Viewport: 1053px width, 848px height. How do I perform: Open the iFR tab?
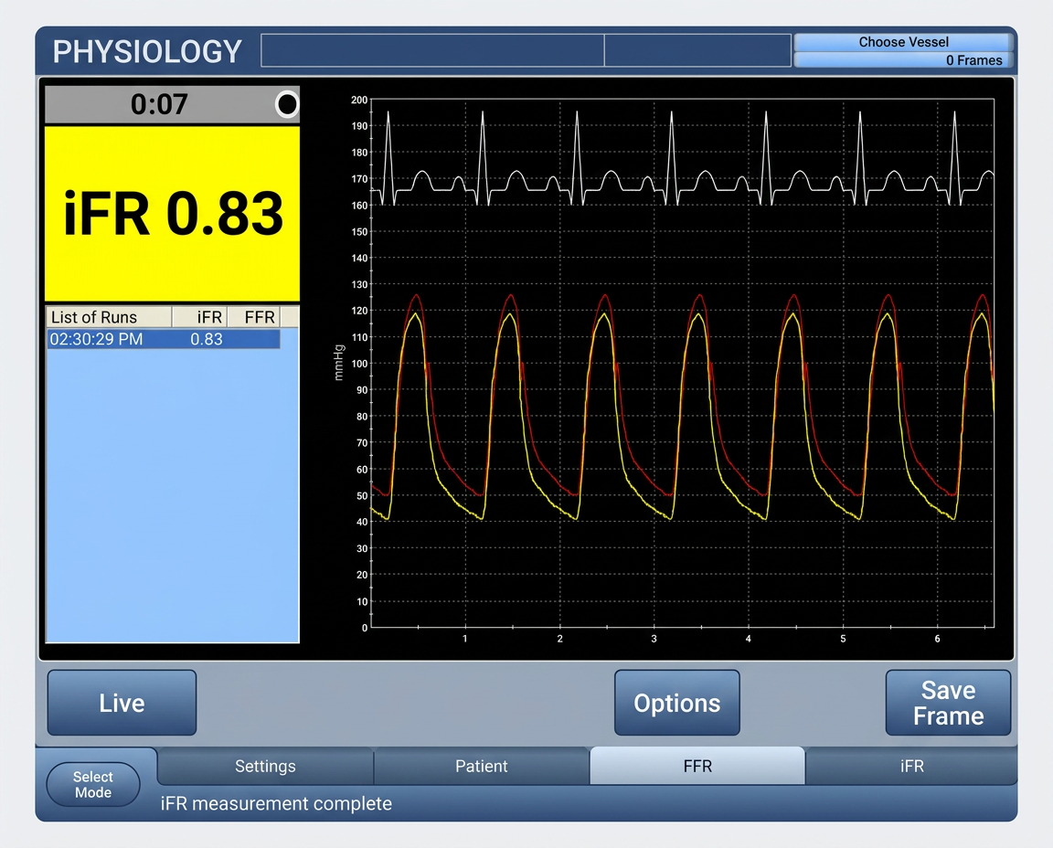(912, 766)
